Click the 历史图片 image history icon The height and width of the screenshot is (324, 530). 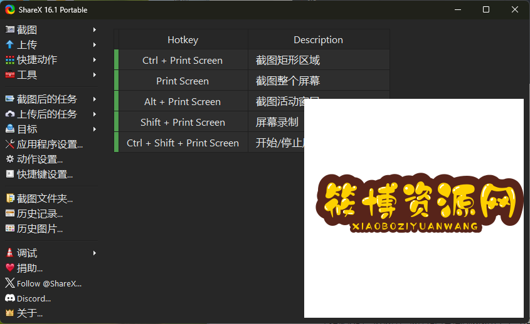[10, 228]
